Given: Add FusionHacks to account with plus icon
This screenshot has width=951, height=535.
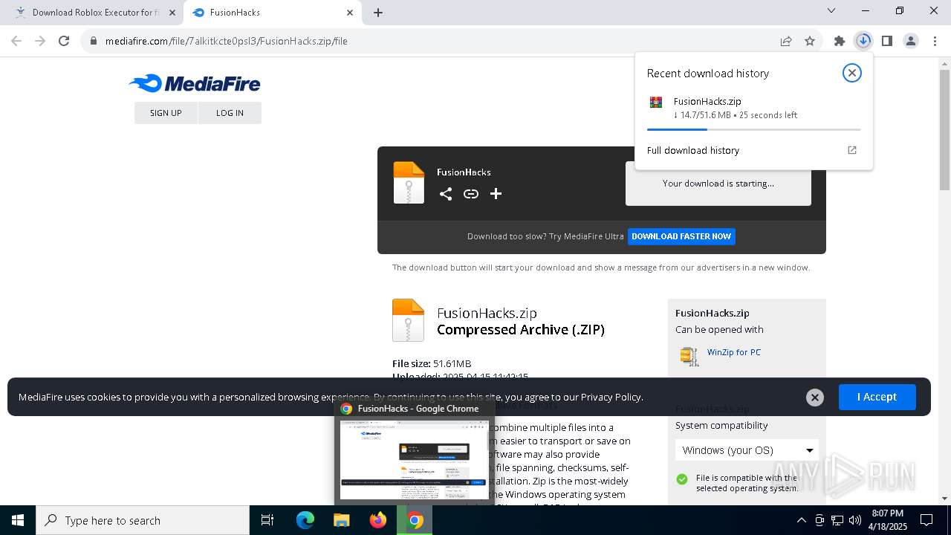Looking at the screenshot, I should 496,194.
